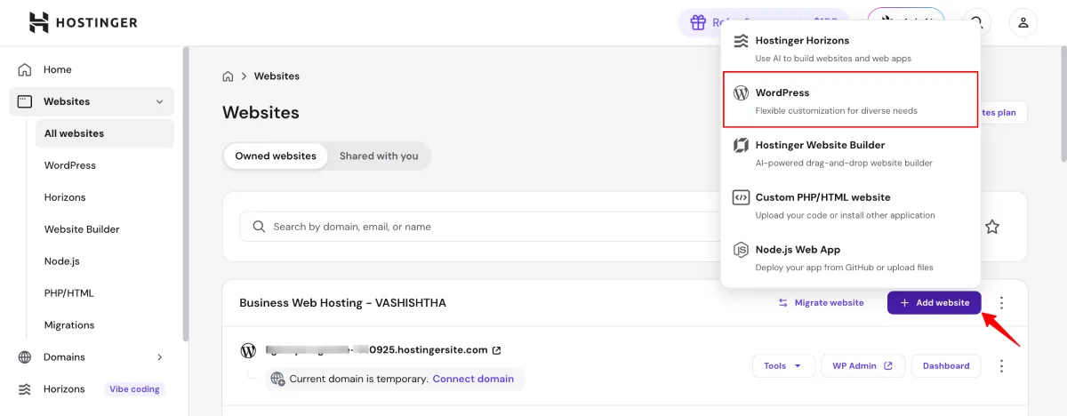Click the Horizons waves icon in sidebar
The image size is (1067, 416).
[25, 389]
